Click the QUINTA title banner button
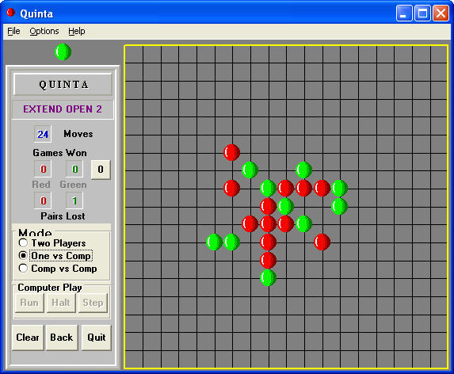 [x=63, y=85]
